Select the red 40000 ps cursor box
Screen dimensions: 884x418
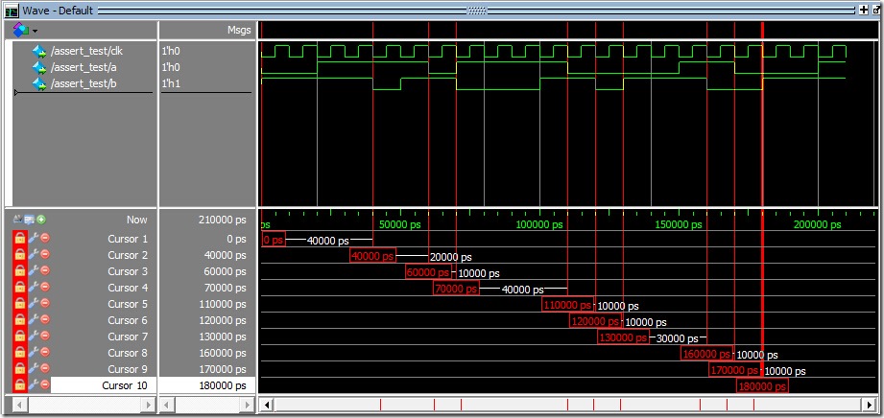pos(372,256)
